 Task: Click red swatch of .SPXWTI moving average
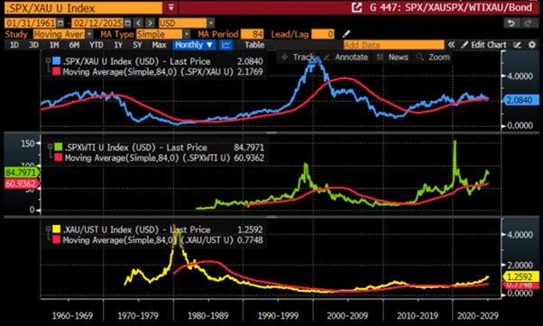pos(59,158)
